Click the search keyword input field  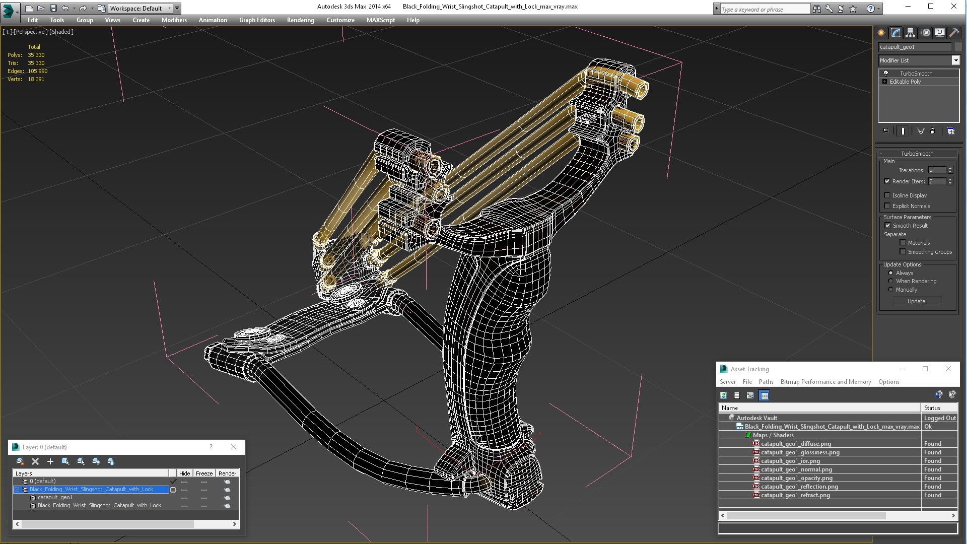click(764, 9)
